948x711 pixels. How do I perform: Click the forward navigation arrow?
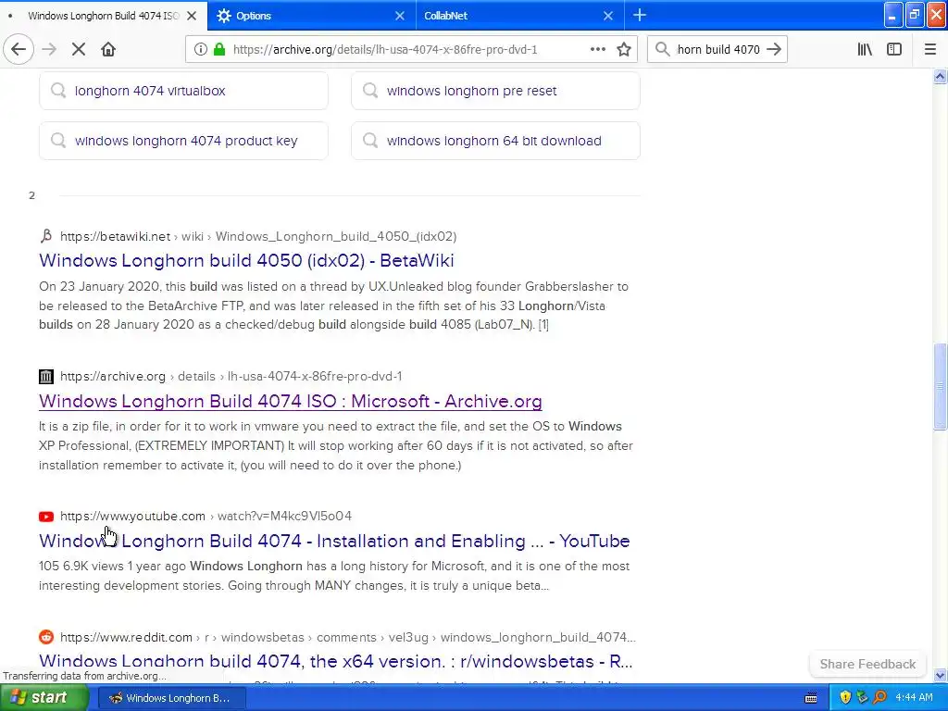tap(50, 49)
